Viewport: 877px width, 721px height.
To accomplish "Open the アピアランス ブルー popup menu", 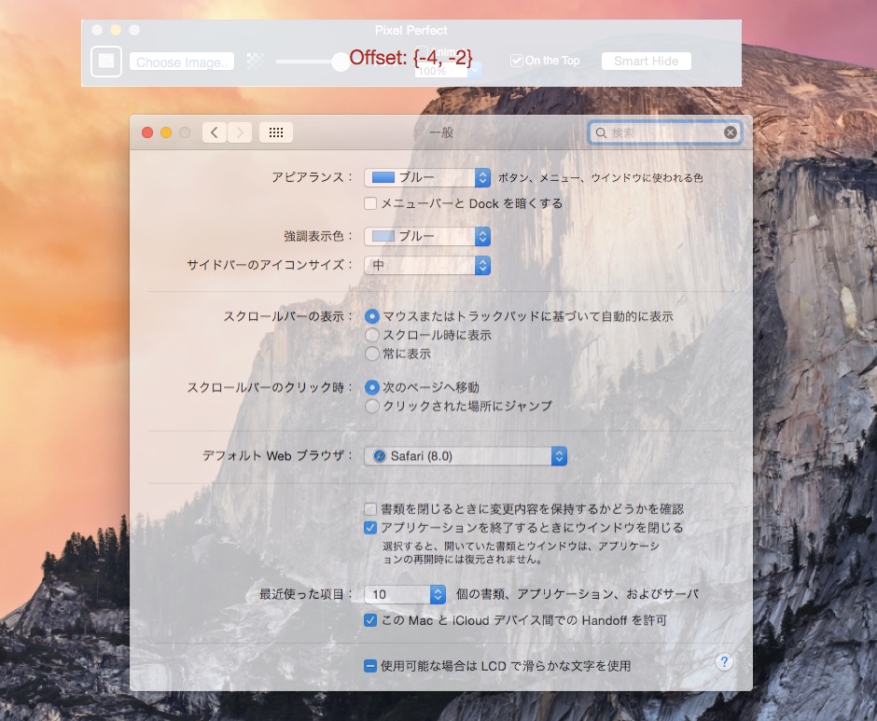I will point(427,177).
